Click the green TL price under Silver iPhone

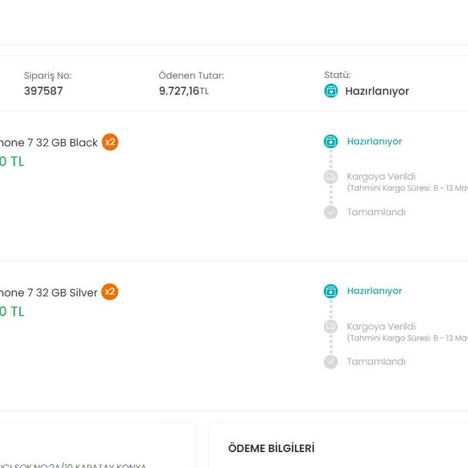[12, 311]
